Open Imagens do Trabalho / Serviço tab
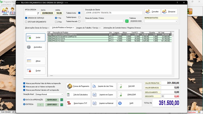Viewport: 203px width, 114px height. click(x=88, y=28)
